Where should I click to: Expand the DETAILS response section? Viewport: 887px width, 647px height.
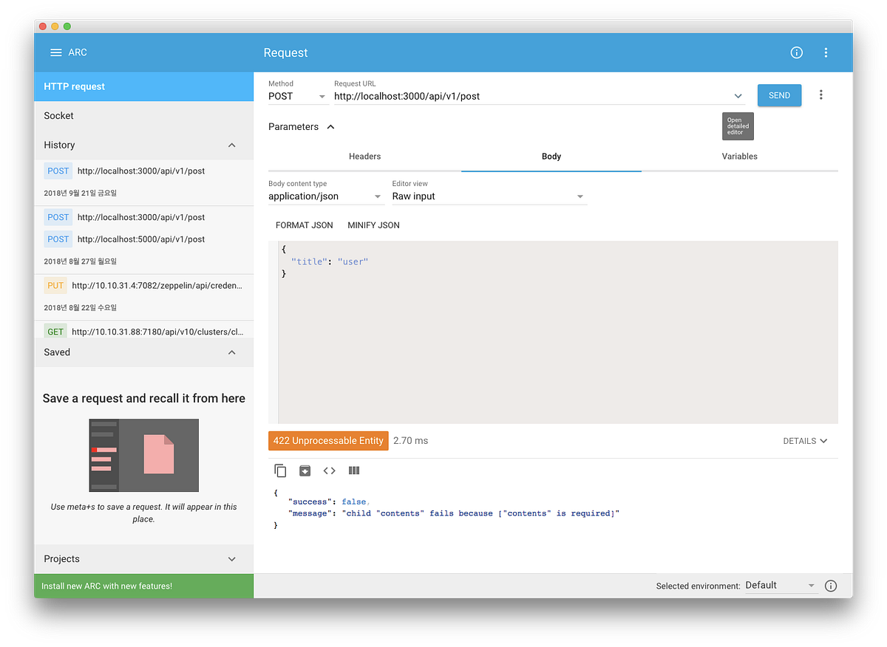(804, 440)
